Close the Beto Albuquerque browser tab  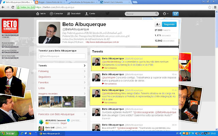[x=32, y=2]
